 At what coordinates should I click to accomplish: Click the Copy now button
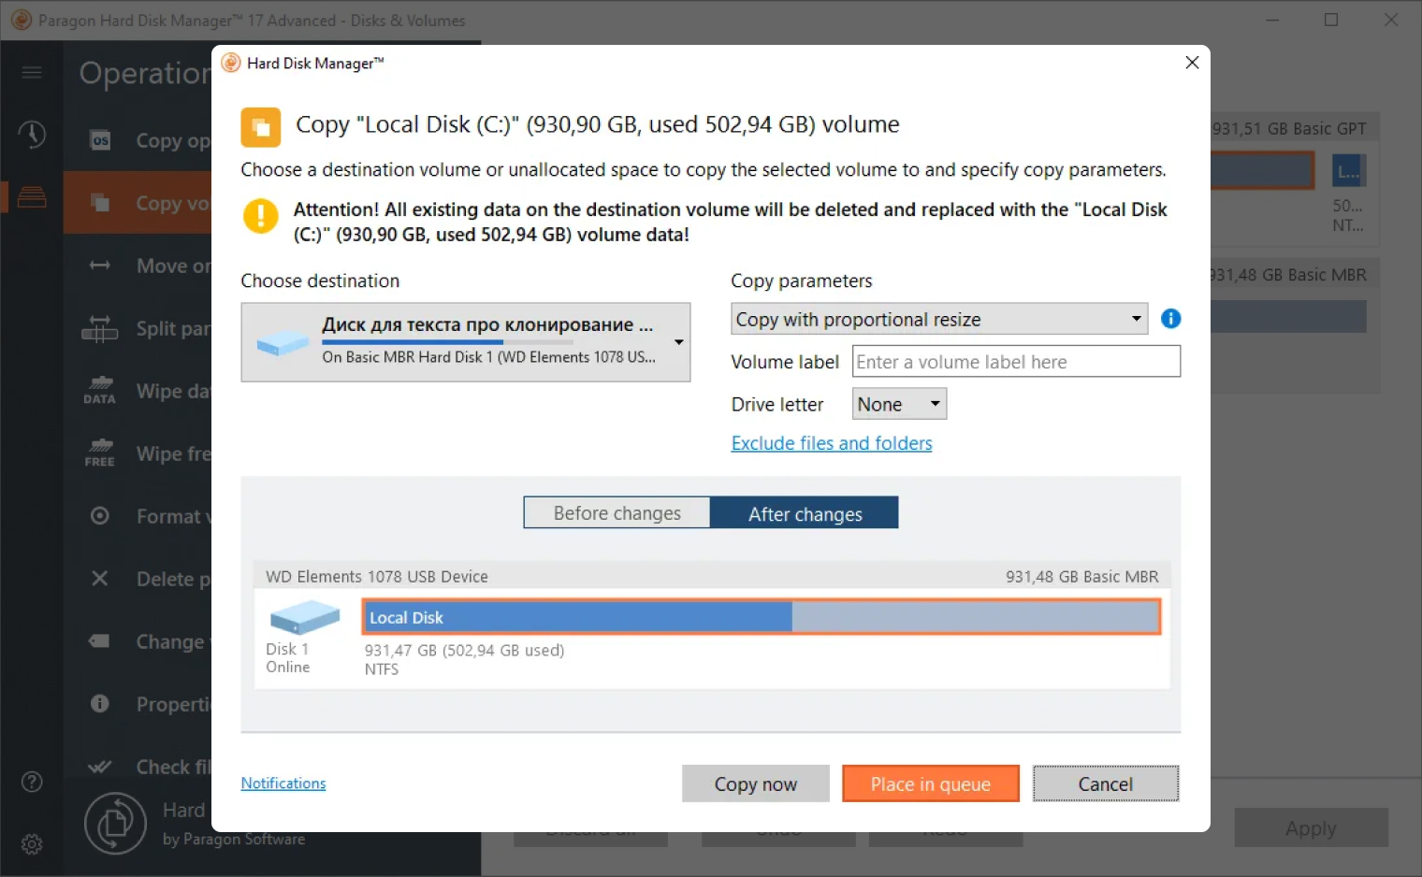point(756,784)
